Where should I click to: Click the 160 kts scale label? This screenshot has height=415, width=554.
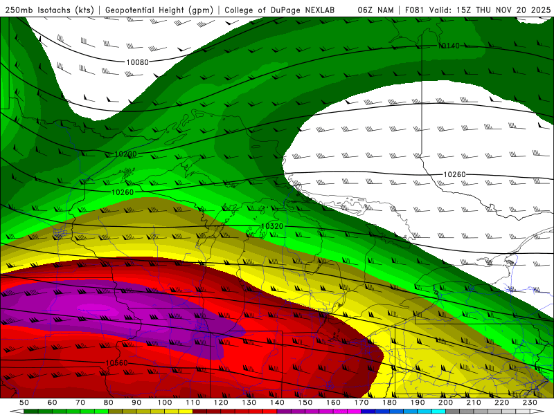(333, 403)
